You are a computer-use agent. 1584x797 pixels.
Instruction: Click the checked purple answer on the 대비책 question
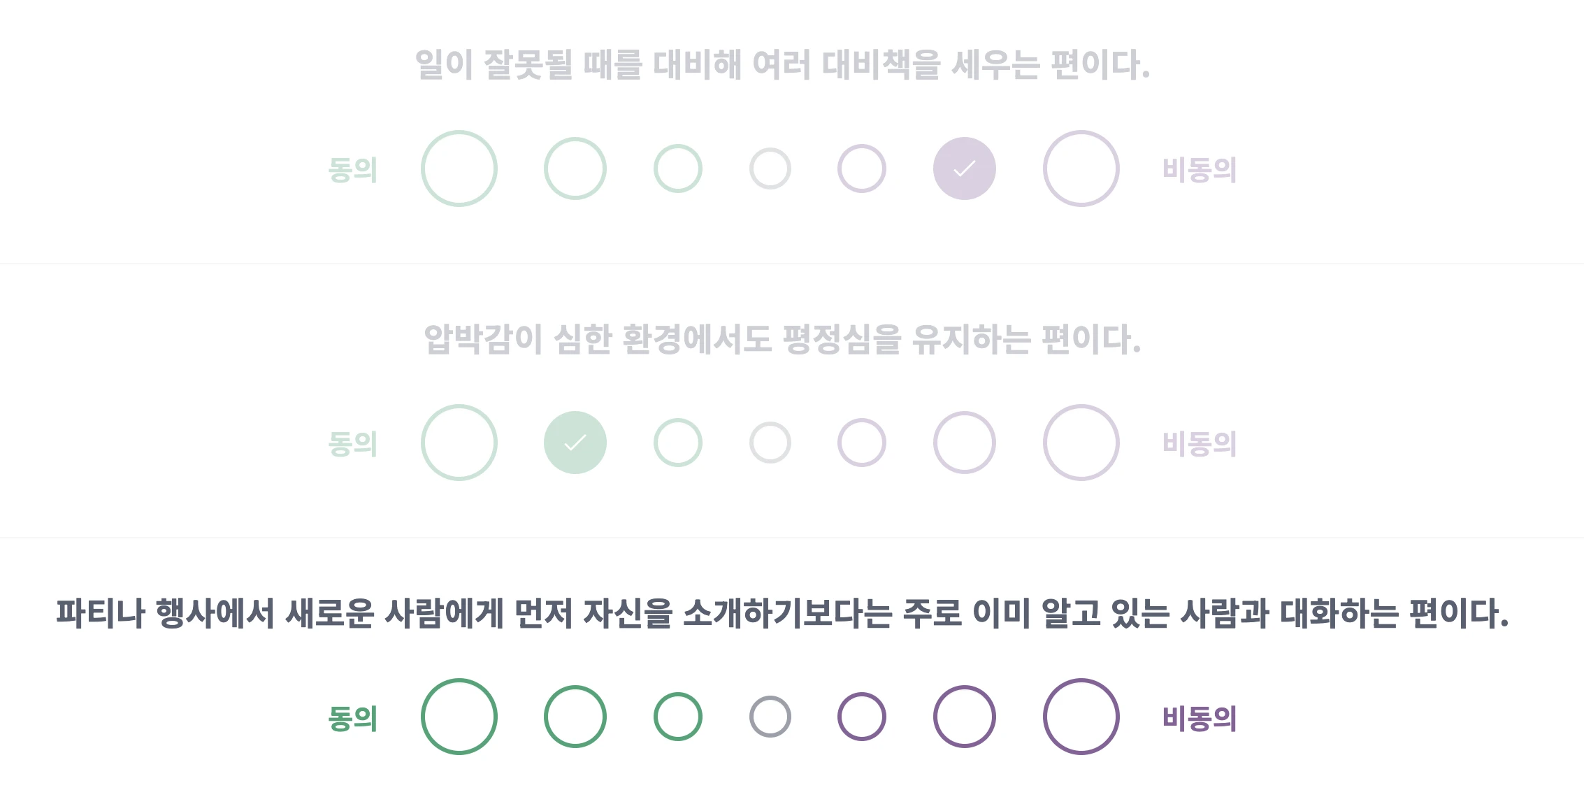pos(965,168)
